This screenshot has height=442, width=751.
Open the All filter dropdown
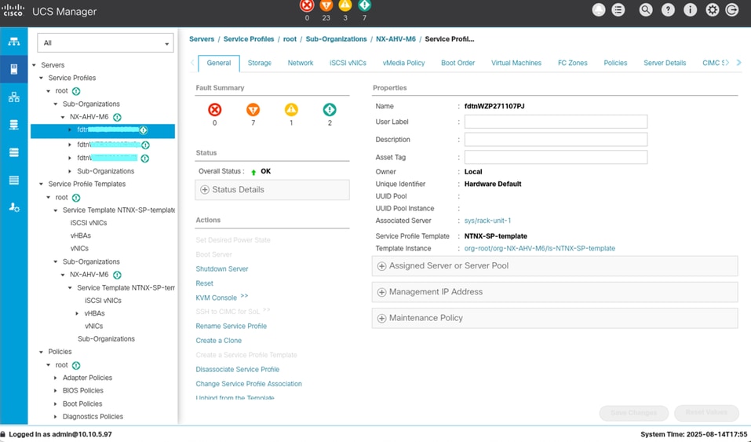pos(105,42)
